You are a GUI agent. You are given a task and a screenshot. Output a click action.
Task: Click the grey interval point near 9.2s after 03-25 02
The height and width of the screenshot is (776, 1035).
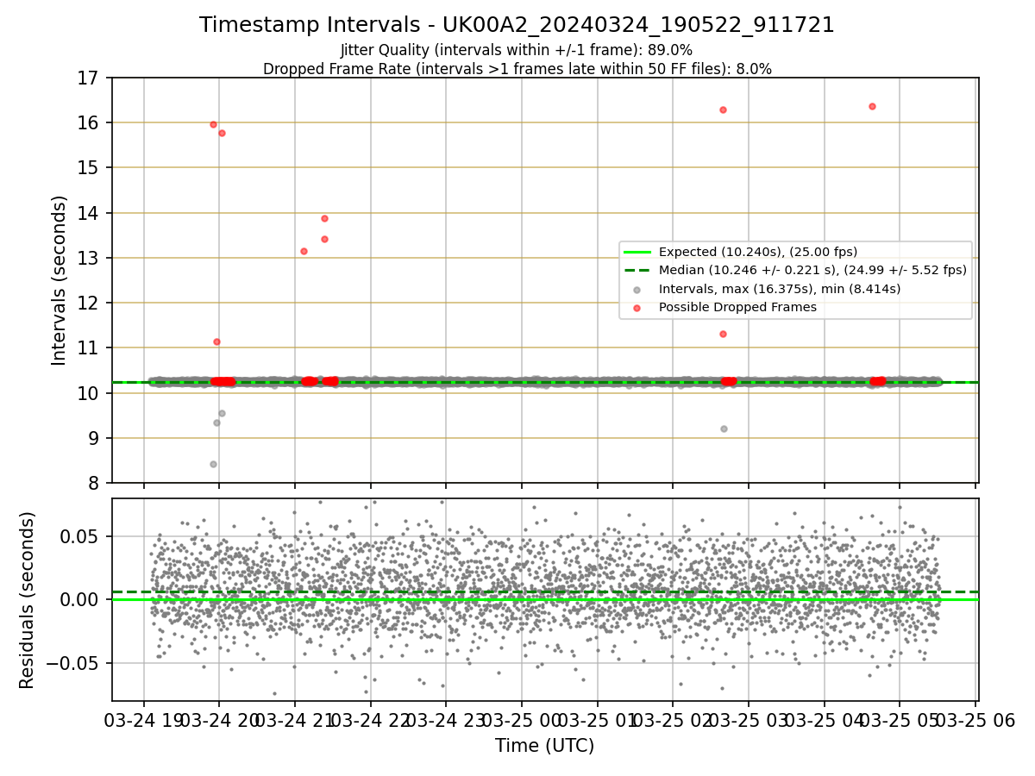pyautogui.click(x=724, y=429)
